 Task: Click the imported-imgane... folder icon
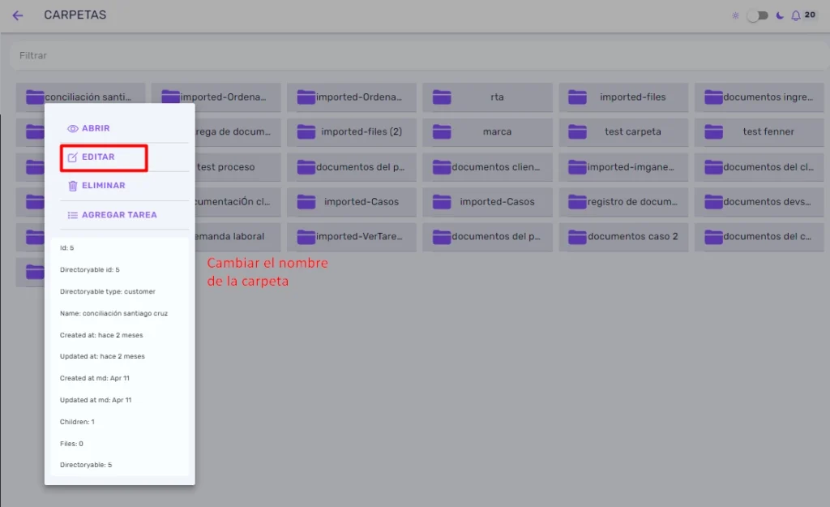point(577,167)
